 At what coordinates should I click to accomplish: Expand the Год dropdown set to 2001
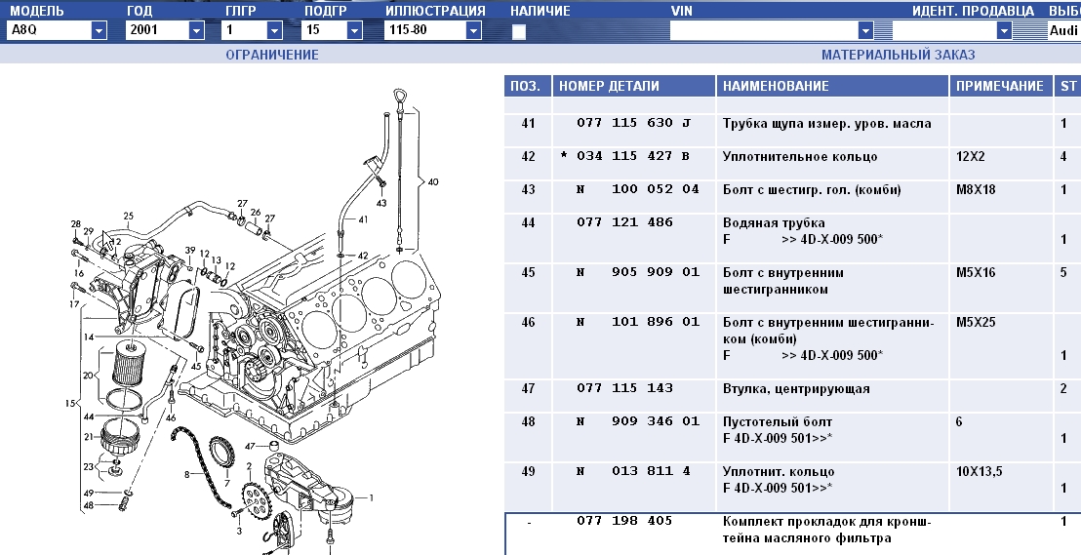tap(196, 30)
